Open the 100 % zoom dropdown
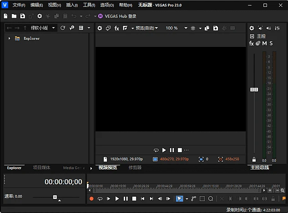288x213 pixels. [x=186, y=28]
